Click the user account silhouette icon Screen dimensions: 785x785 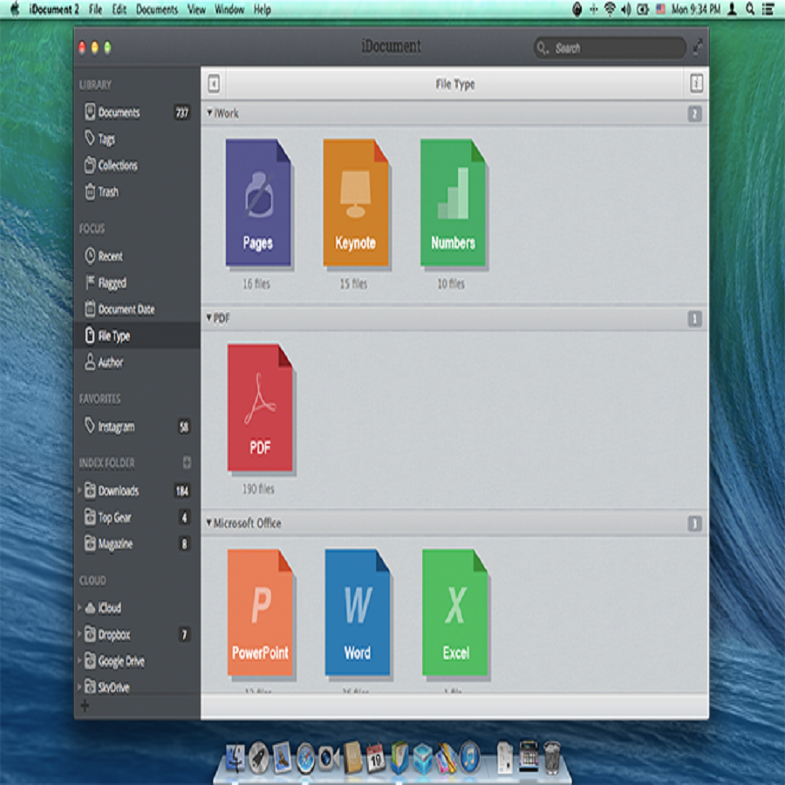(732, 9)
